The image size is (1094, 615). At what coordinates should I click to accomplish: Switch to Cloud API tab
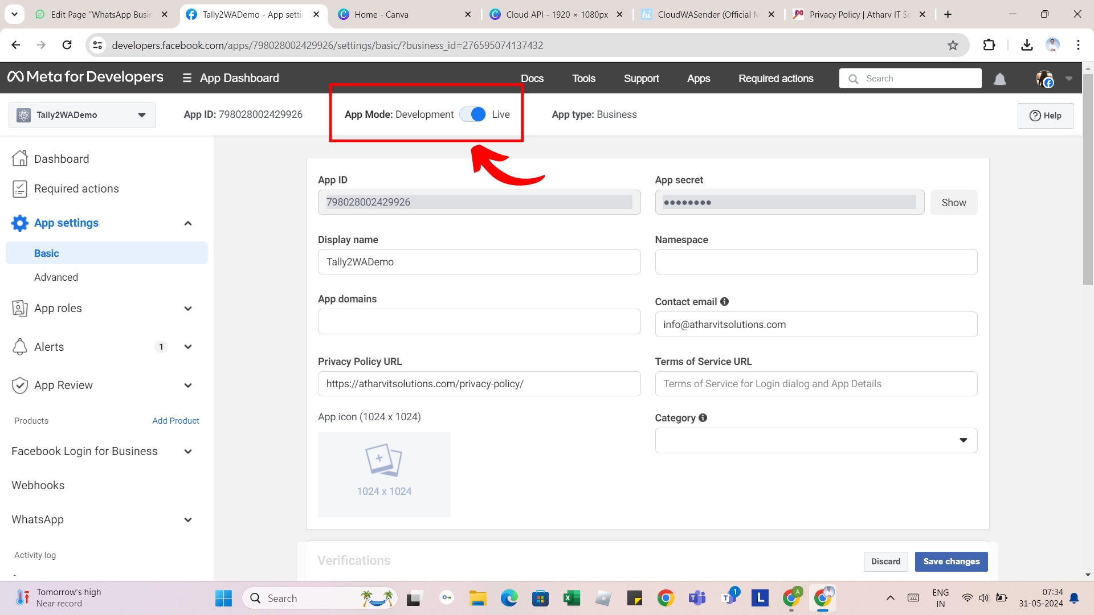click(557, 14)
